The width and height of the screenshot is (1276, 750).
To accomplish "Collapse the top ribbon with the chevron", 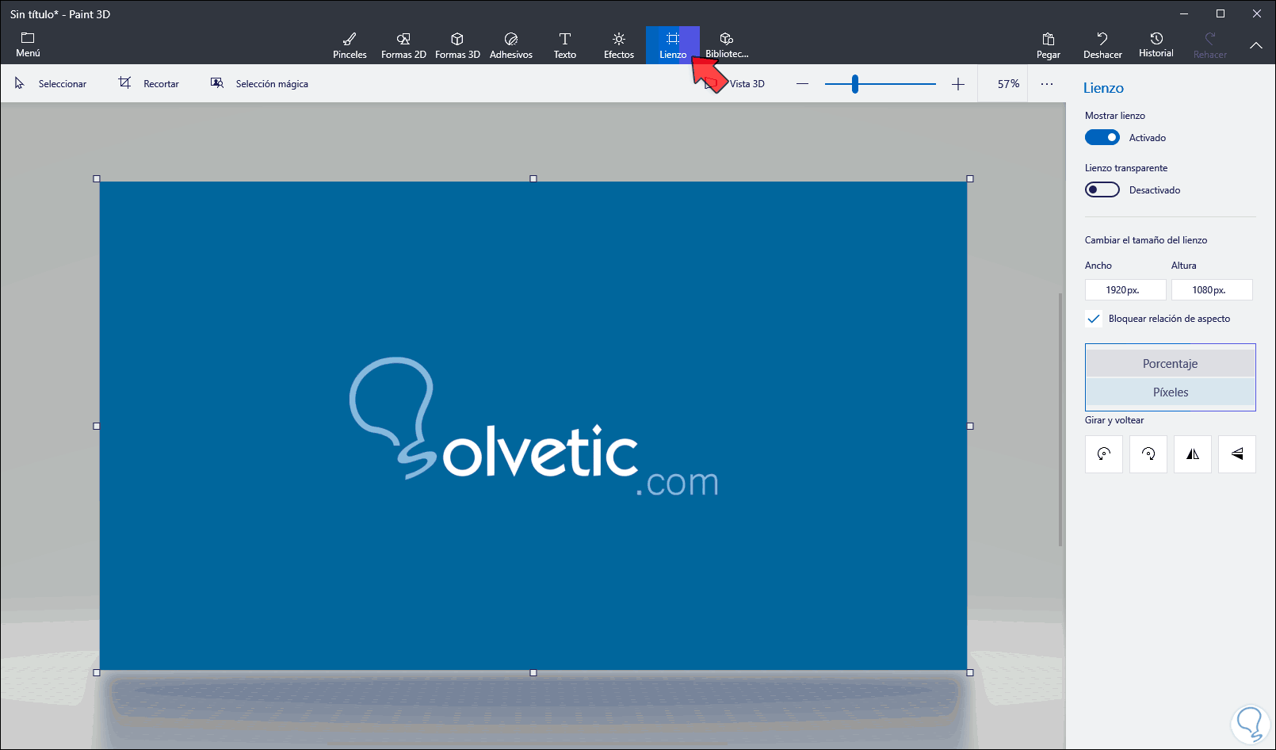I will 1256,45.
